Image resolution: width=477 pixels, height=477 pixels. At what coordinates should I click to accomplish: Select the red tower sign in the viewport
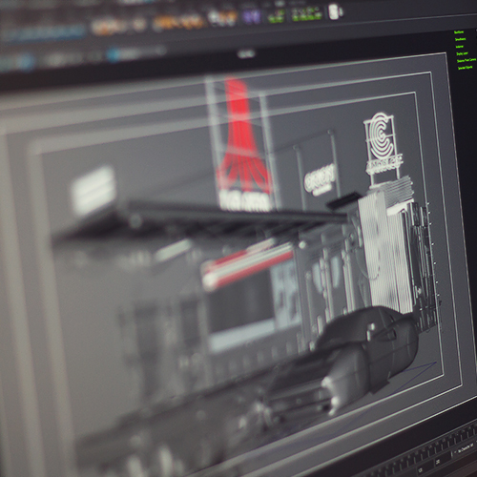tap(243, 145)
